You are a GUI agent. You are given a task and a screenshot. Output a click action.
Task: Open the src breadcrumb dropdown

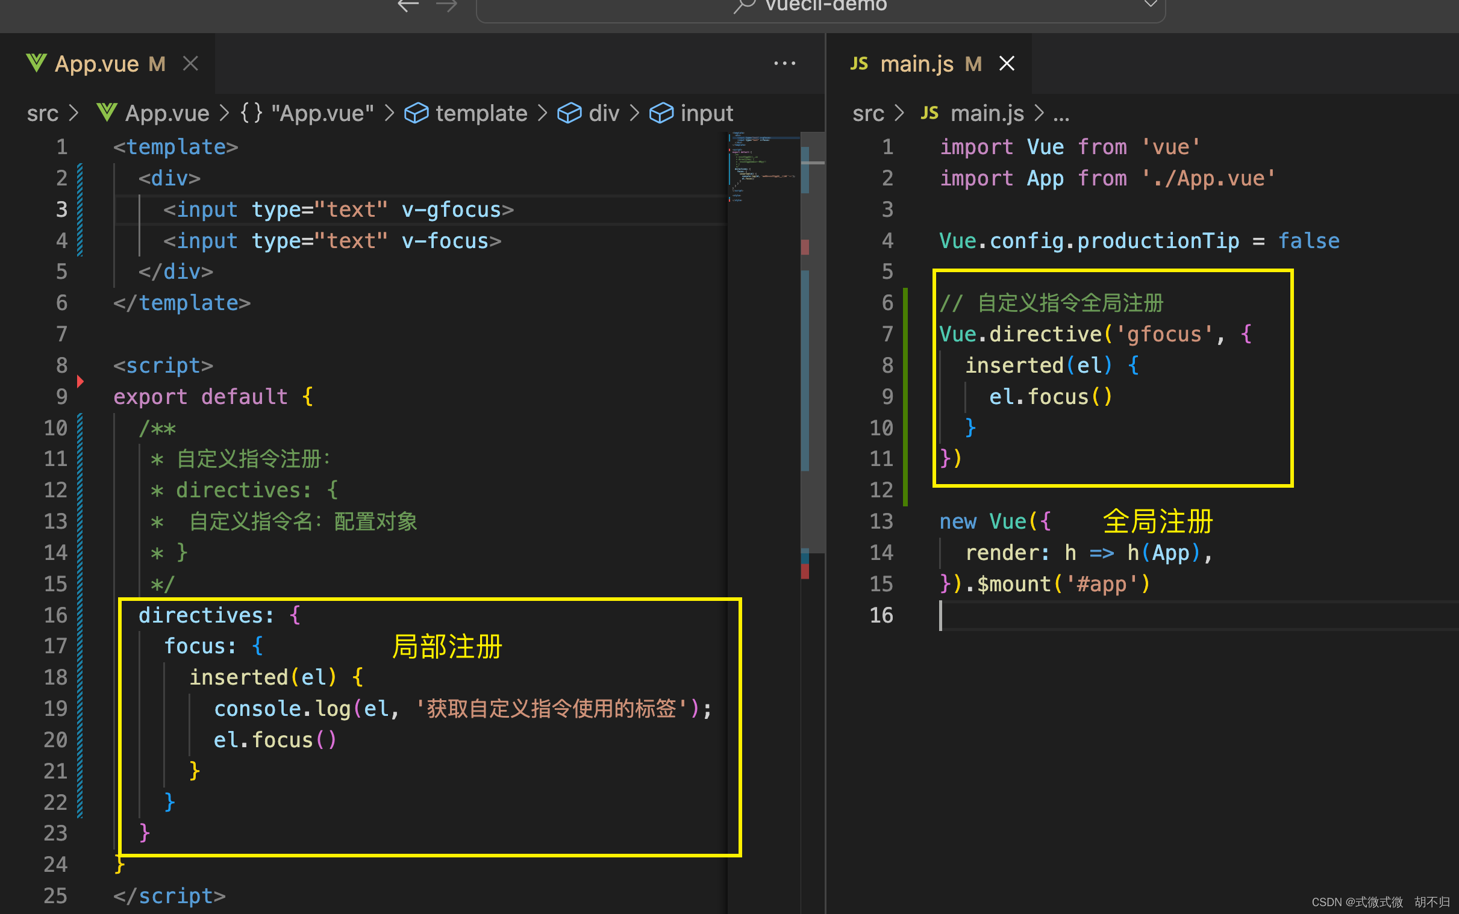coord(42,113)
